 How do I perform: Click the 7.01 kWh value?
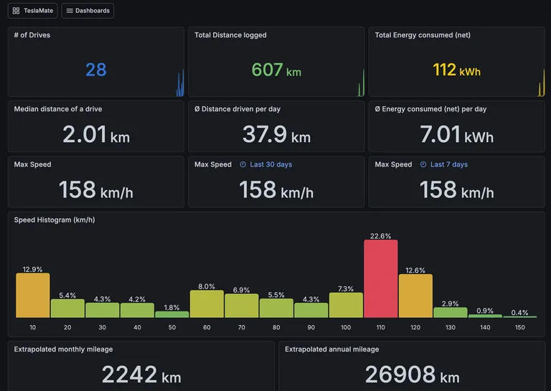pos(456,135)
